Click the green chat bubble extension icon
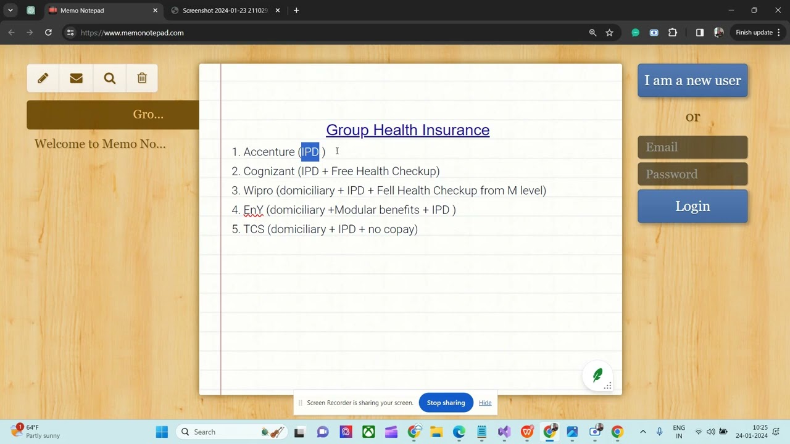 (x=635, y=33)
